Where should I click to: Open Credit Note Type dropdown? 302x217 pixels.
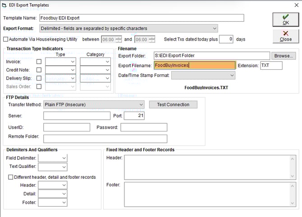tap(60, 70)
